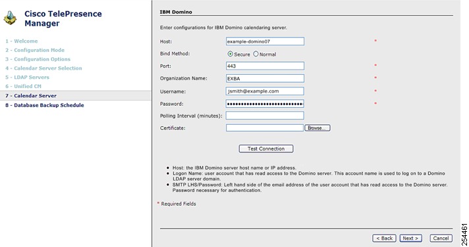Cancel the configuration wizard
469x247 pixels.
click(x=441, y=238)
